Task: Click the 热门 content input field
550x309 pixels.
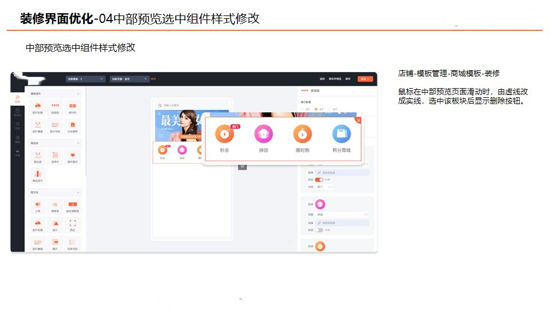Action: 324,187
